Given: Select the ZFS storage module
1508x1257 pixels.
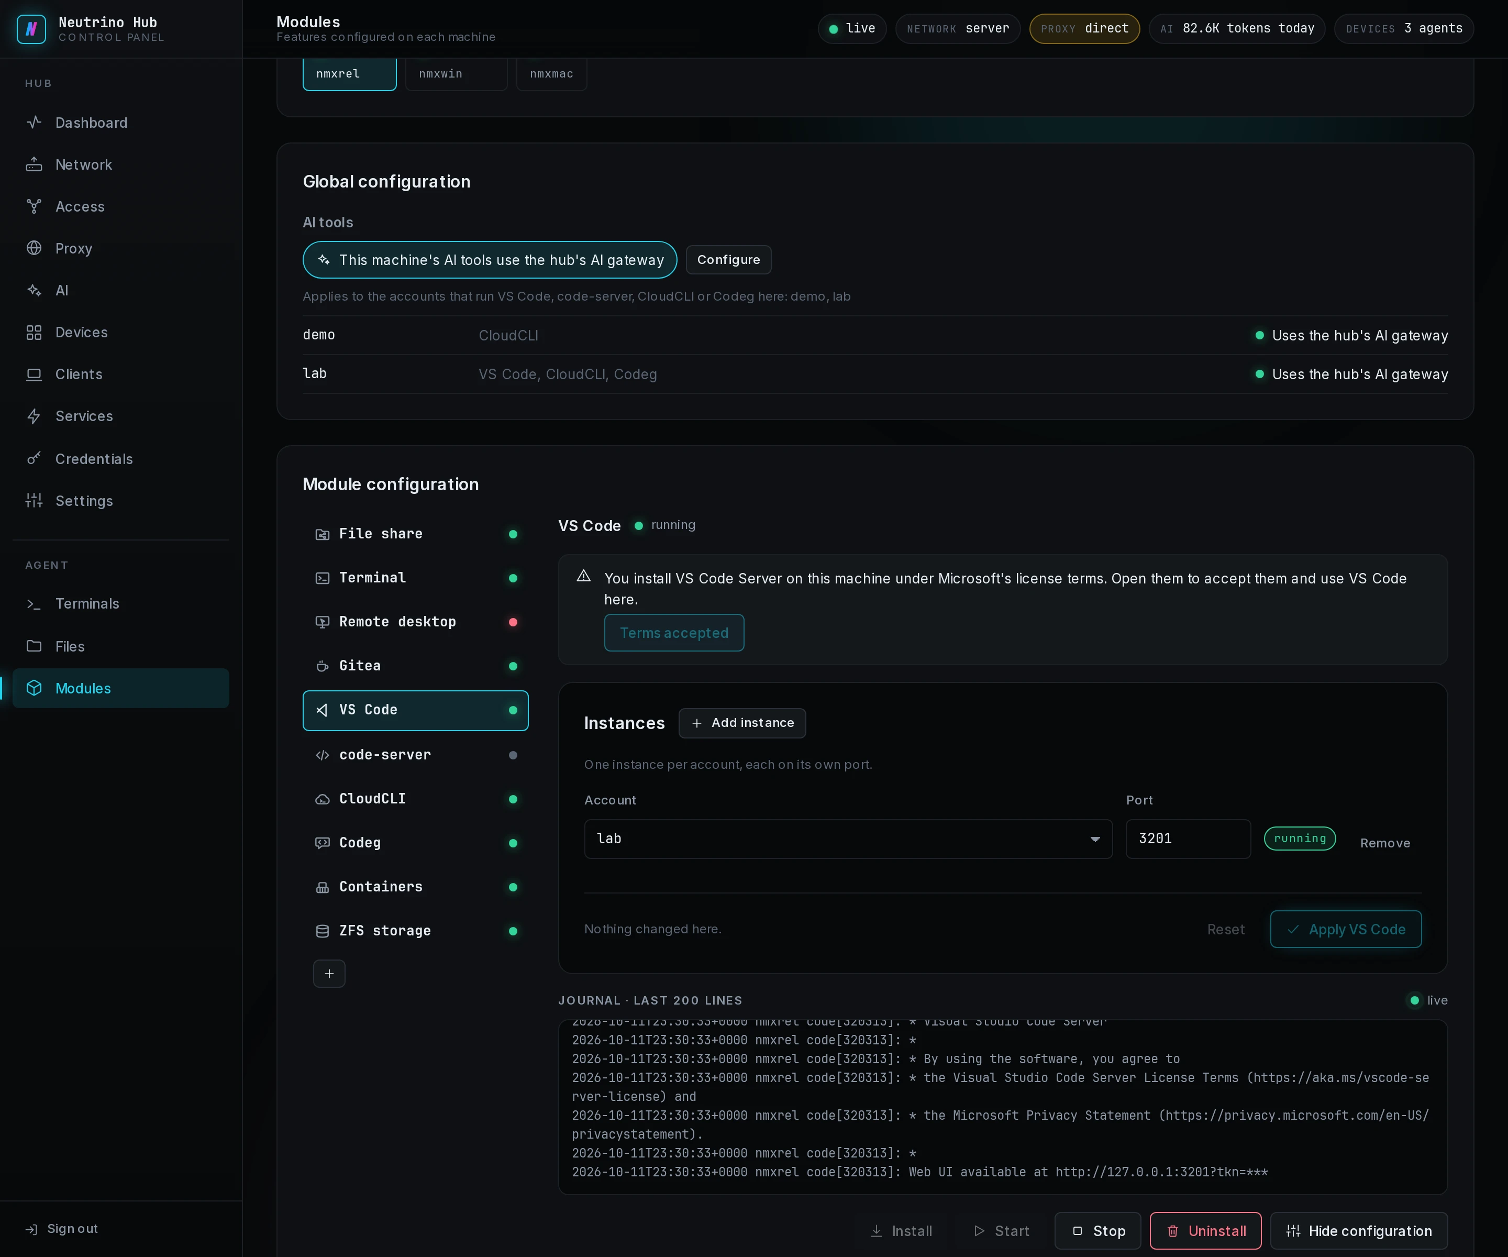Looking at the screenshot, I should 416,931.
